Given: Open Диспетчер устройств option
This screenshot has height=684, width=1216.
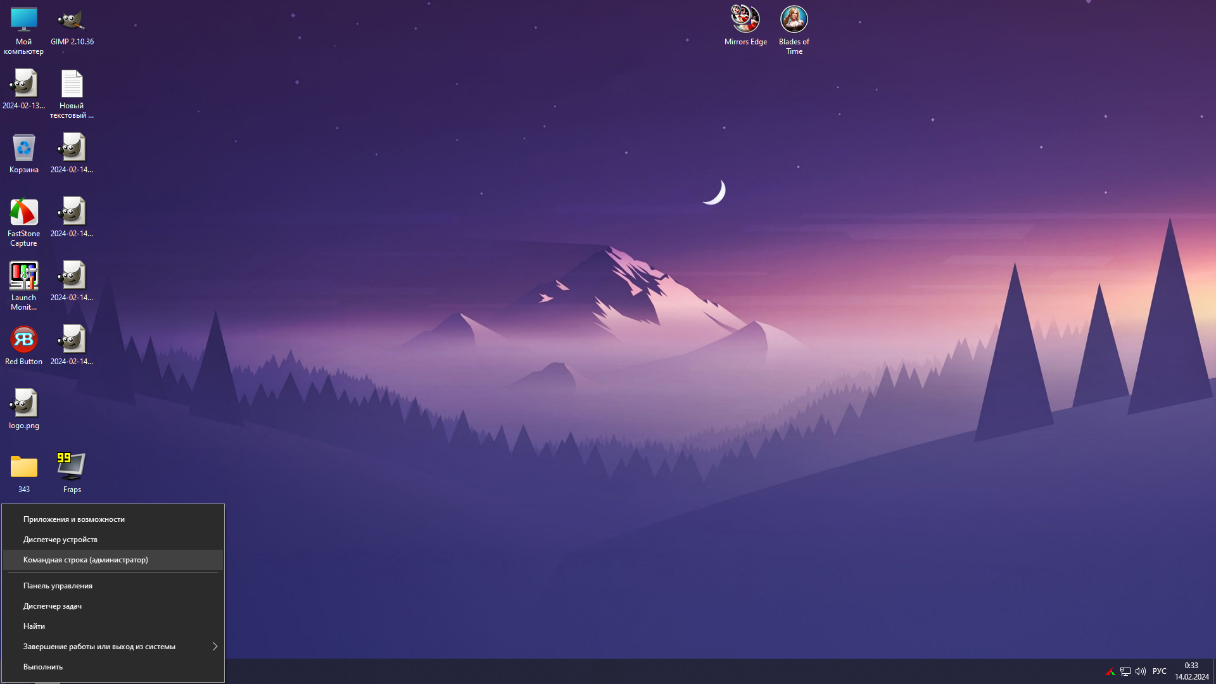Looking at the screenshot, I should [x=60, y=539].
